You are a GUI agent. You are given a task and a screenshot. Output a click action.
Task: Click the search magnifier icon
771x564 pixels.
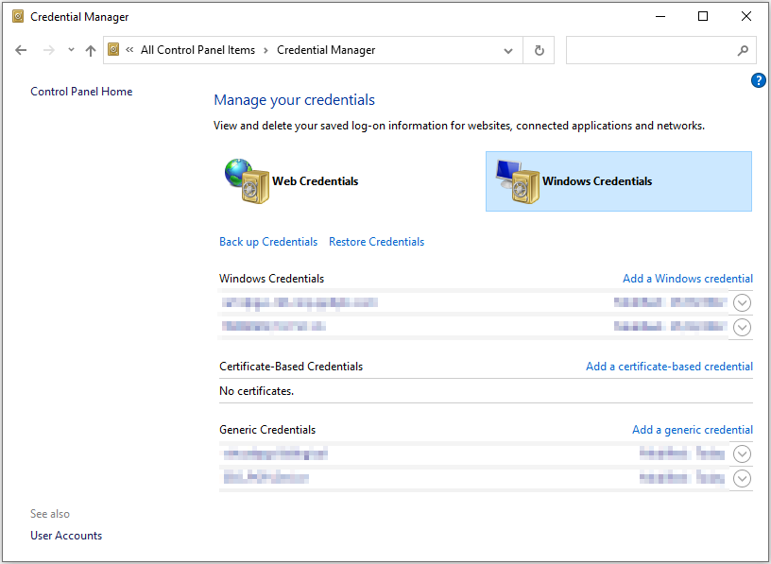point(744,50)
